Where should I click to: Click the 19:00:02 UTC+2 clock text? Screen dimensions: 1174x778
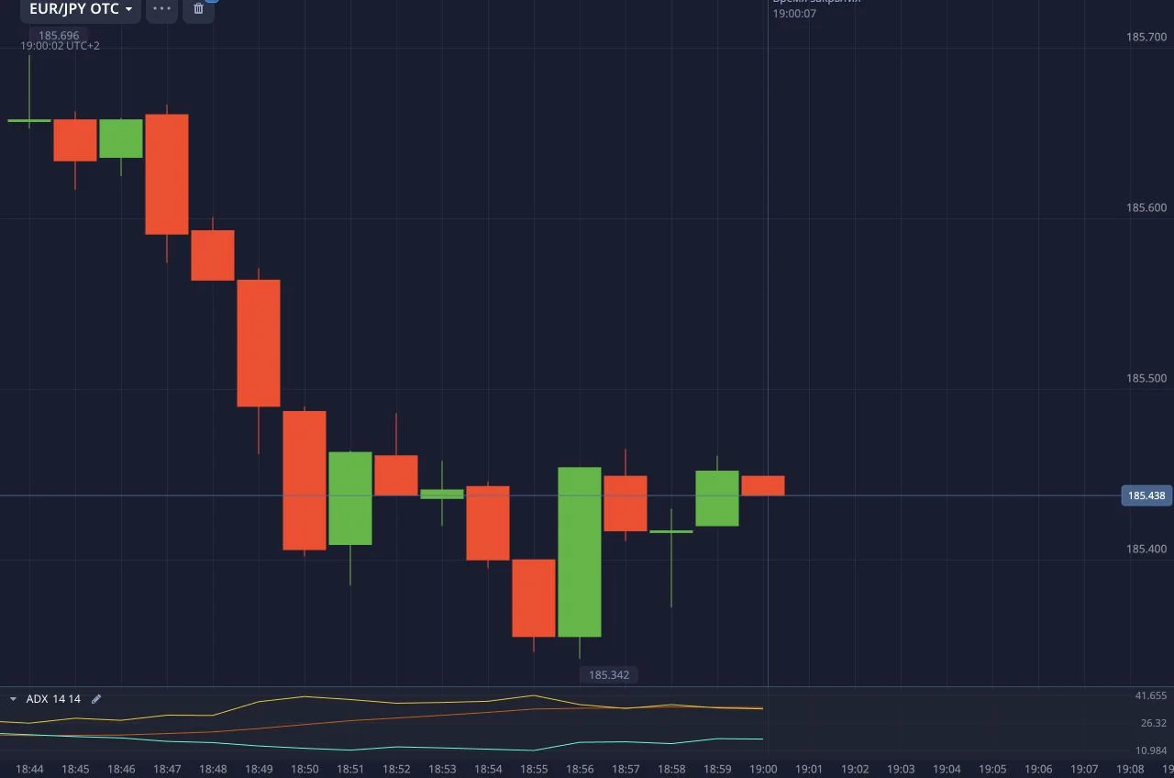[x=61, y=46]
